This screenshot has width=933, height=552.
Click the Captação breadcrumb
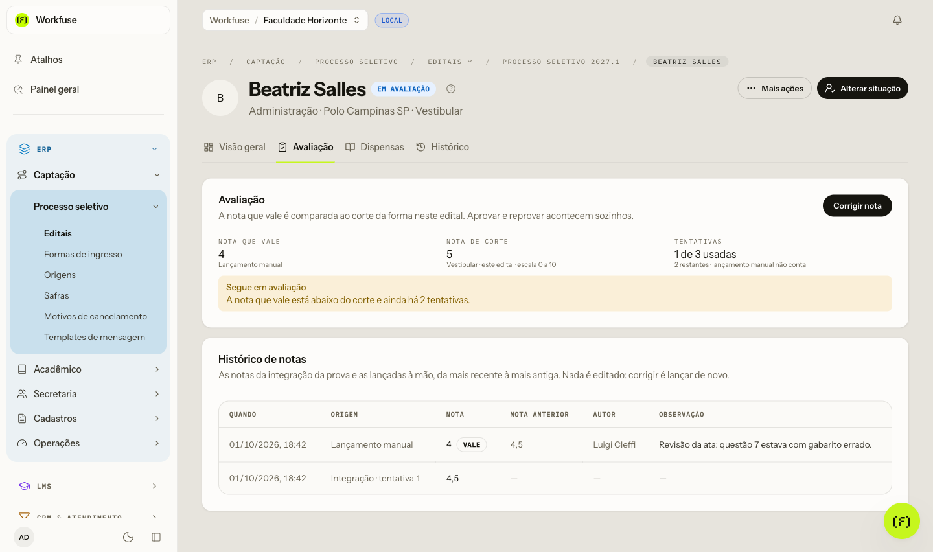[266, 62]
